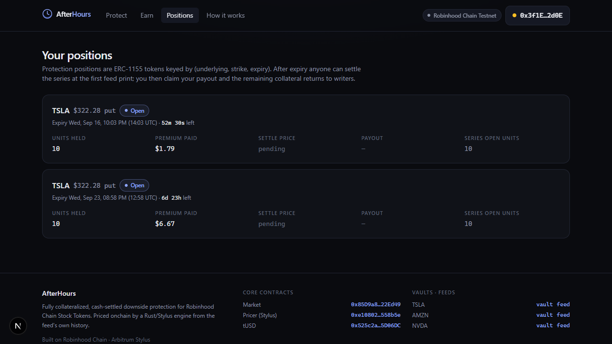Open the How it works page
Screen dimensions: 612x344
226,15
